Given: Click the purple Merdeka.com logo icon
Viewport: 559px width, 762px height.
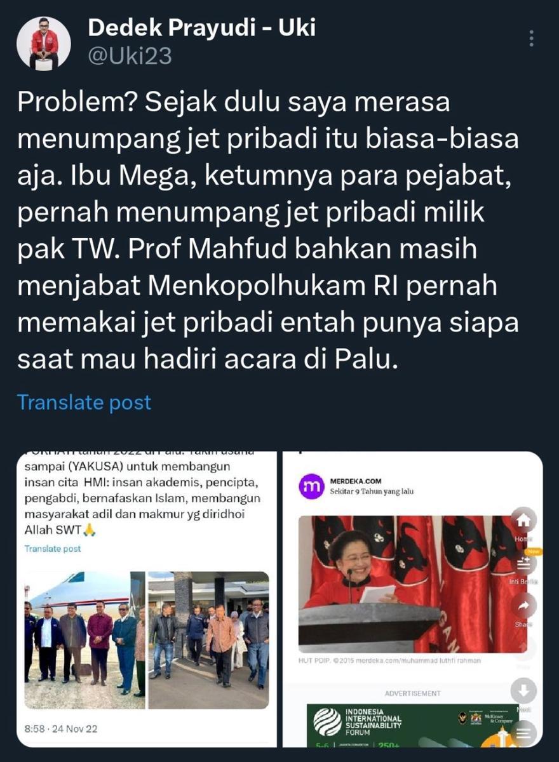Looking at the screenshot, I should [311, 486].
